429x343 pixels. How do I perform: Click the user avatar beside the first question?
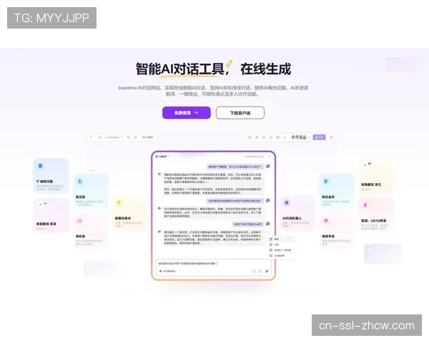pyautogui.click(x=268, y=166)
